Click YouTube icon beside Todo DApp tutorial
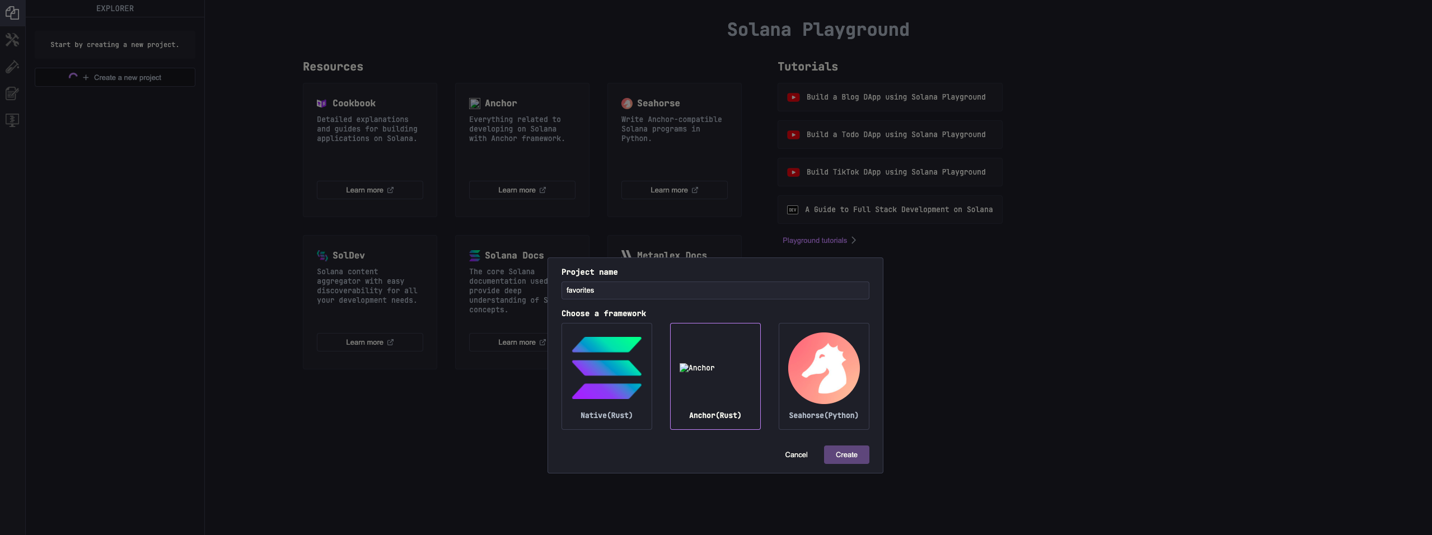The height and width of the screenshot is (535, 1432). coord(793,135)
